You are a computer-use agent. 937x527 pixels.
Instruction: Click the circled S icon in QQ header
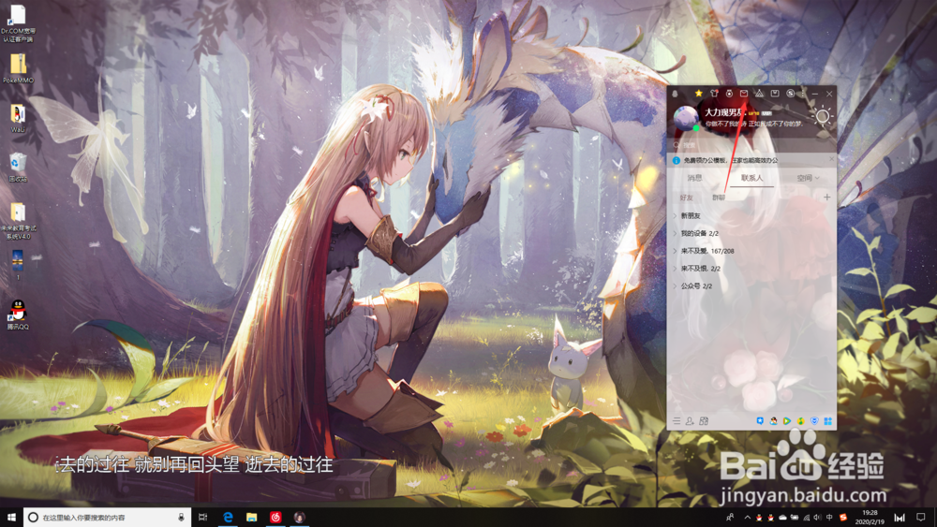(791, 94)
